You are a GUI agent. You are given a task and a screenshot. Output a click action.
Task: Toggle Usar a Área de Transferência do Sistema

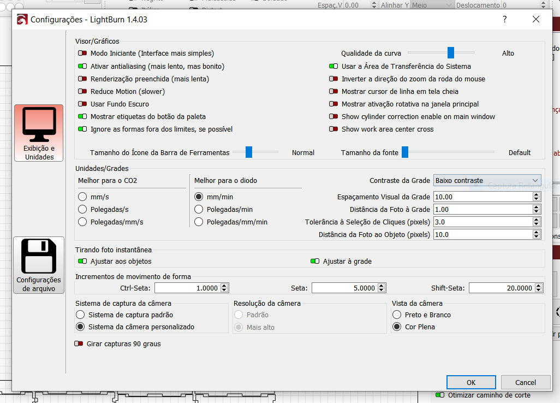[x=333, y=66]
